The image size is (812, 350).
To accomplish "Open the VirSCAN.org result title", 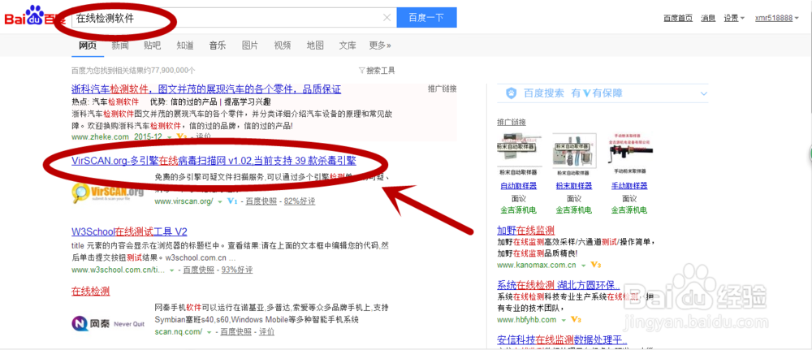I will pyautogui.click(x=214, y=161).
